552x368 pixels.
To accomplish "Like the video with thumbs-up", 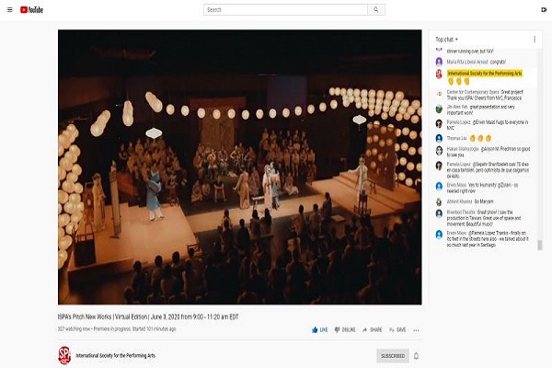I will [x=319, y=330].
